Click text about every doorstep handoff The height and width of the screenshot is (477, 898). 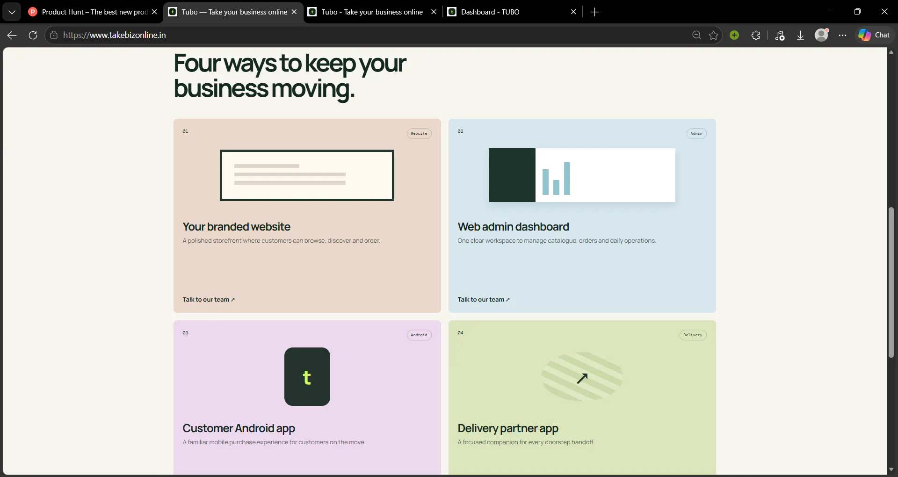(x=526, y=442)
